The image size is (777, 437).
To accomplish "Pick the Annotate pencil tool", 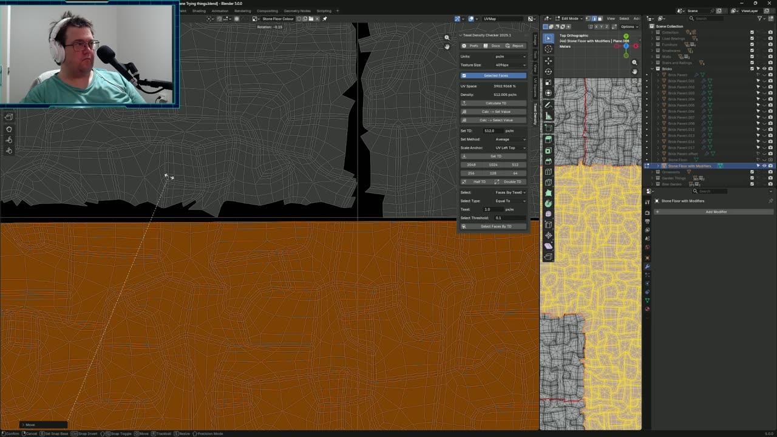I will point(549,104).
